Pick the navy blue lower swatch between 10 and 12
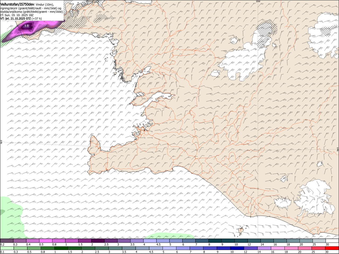 237,248
